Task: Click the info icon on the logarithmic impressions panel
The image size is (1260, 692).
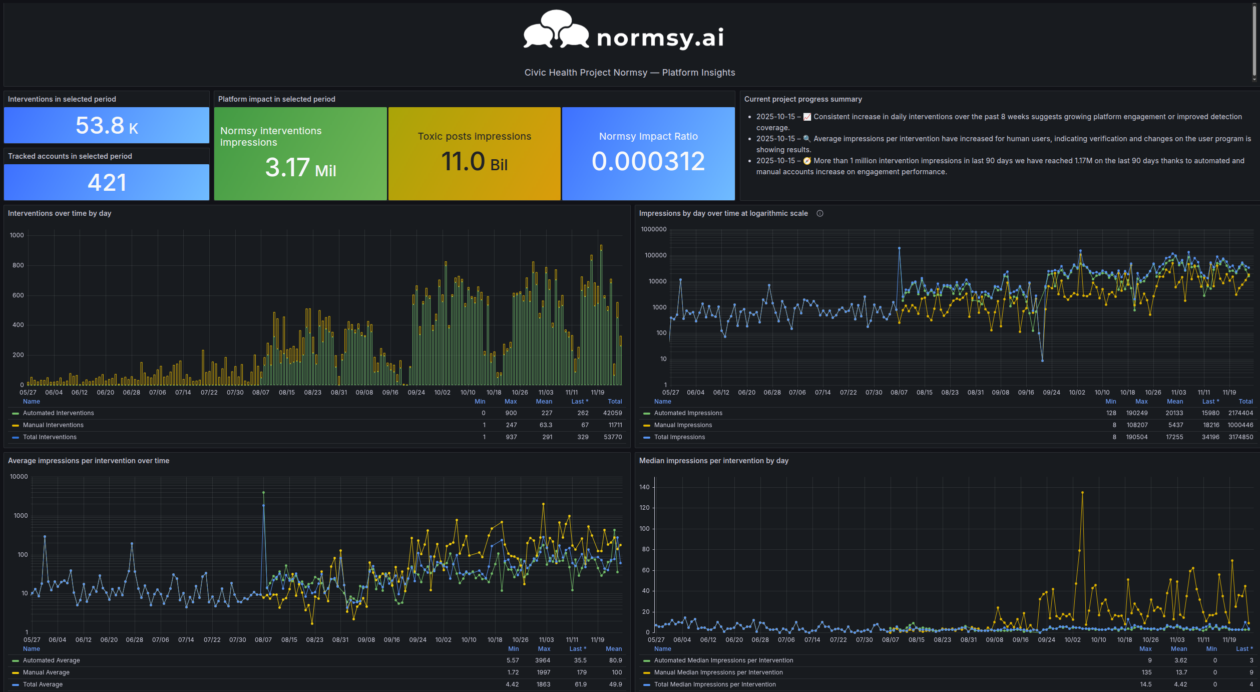Action: click(x=820, y=213)
